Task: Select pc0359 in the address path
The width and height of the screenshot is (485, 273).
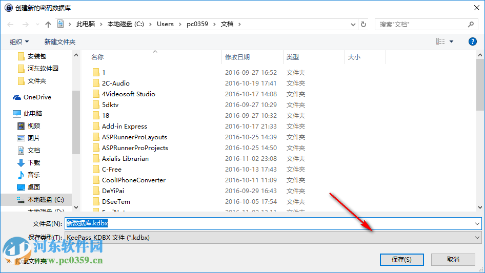Action: click(x=197, y=24)
